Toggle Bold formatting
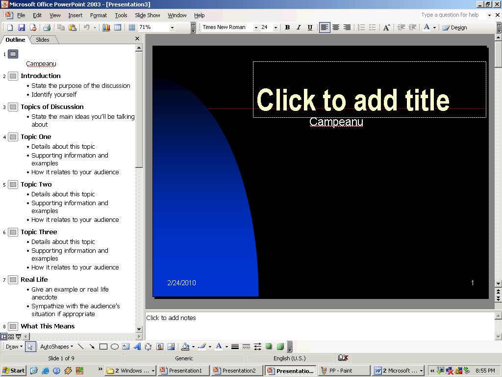Image resolution: width=502 pixels, height=377 pixels. [287, 27]
